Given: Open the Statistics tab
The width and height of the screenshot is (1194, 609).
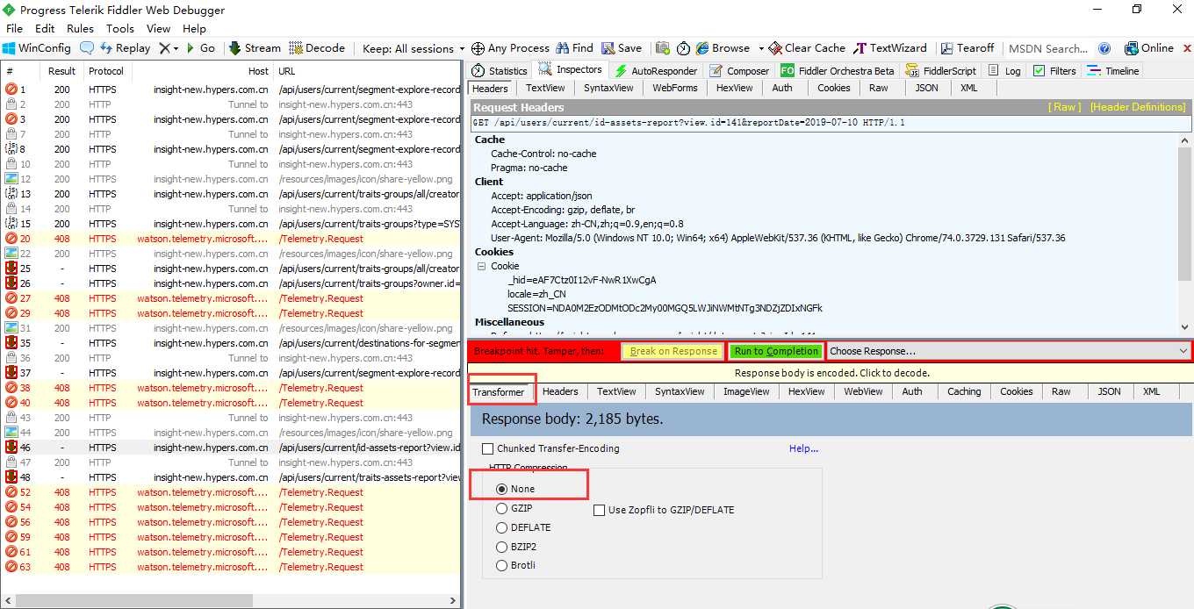Looking at the screenshot, I should (x=500, y=70).
